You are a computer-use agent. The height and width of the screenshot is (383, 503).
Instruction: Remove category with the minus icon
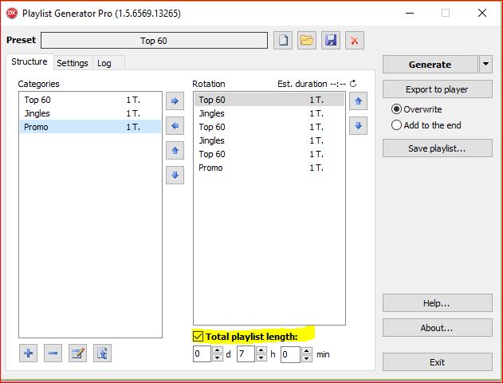click(53, 353)
